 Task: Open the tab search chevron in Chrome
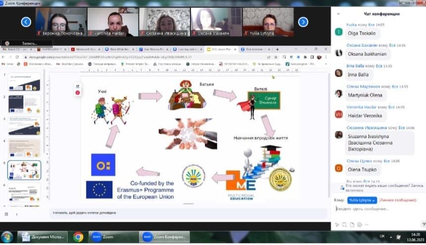pyautogui.click(x=296, y=49)
